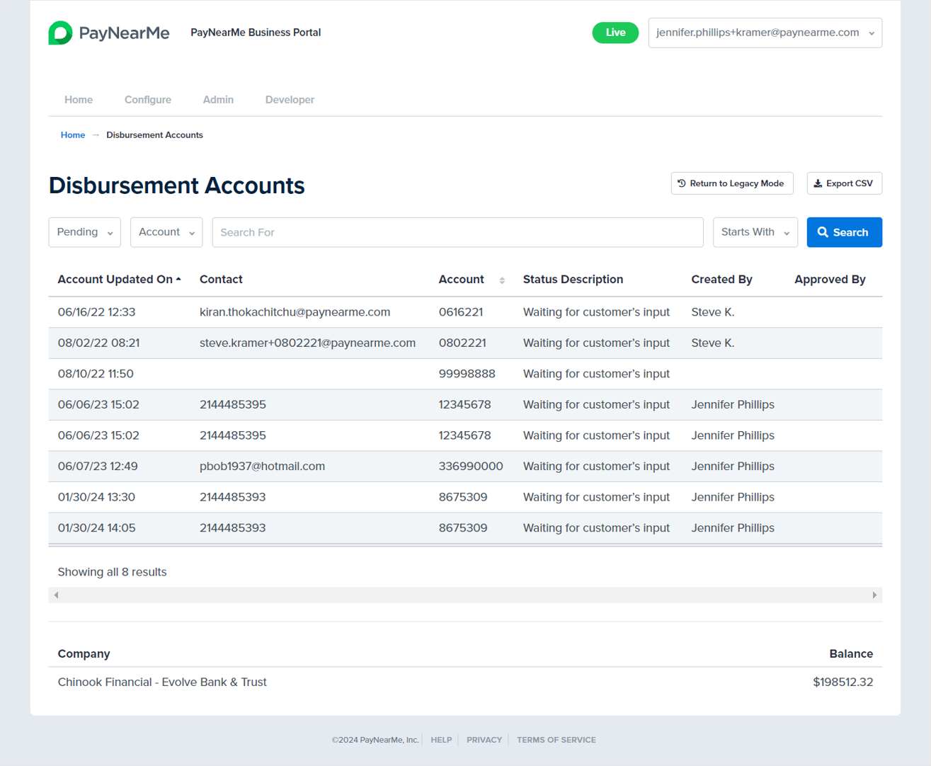Viewport: 931px width, 766px height.
Task: Select contact pbob1937@hotmail.com
Action: click(x=262, y=467)
